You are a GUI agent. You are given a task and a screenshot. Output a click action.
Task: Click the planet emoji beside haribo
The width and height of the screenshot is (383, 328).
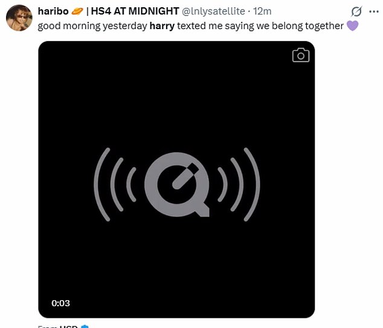pos(77,11)
